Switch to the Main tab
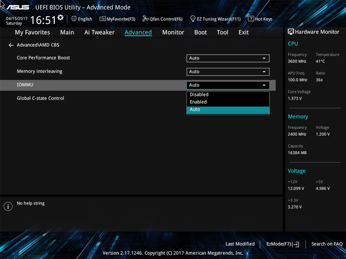This screenshot has height=259, width=346. click(x=67, y=33)
